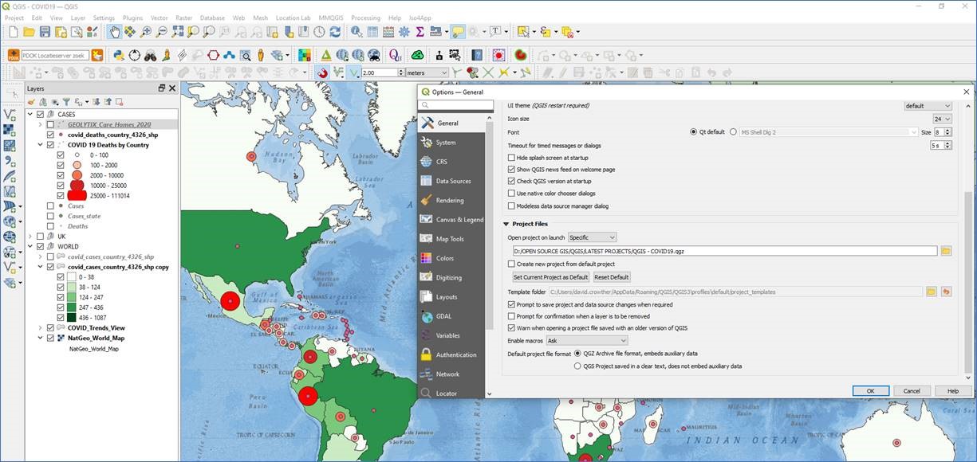Viewport: 977px width, 462px height.
Task: Click the folder icon beside project path
Action: pyautogui.click(x=946, y=251)
